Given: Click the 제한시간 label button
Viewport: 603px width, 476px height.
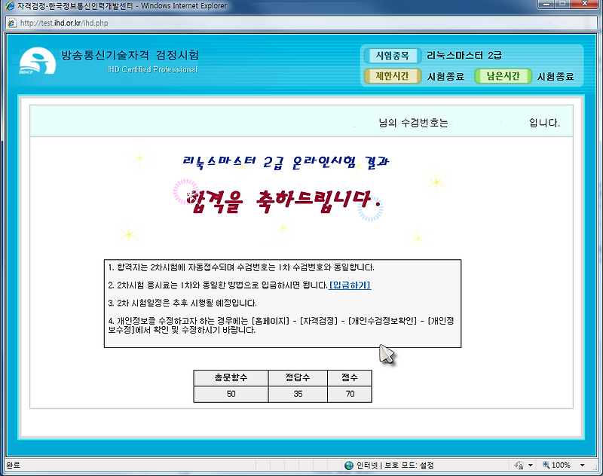Looking at the screenshot, I should [x=392, y=76].
